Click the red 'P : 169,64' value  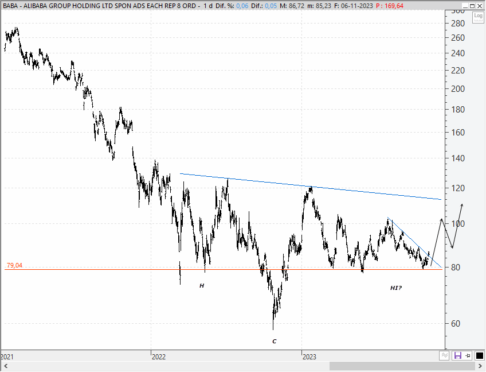tap(390, 6)
